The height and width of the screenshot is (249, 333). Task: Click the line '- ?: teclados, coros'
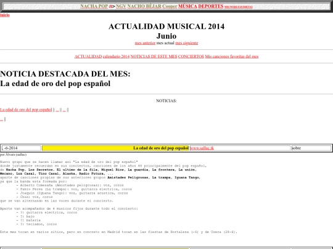point(36,224)
